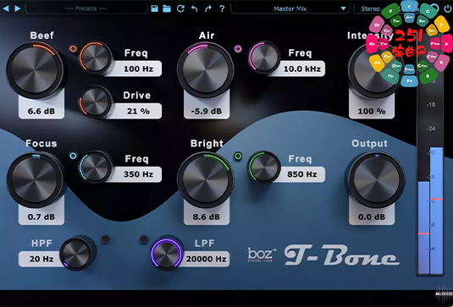This screenshot has height=307, width=453.
Task: Click the large Beef gain knob
Action: point(35,70)
